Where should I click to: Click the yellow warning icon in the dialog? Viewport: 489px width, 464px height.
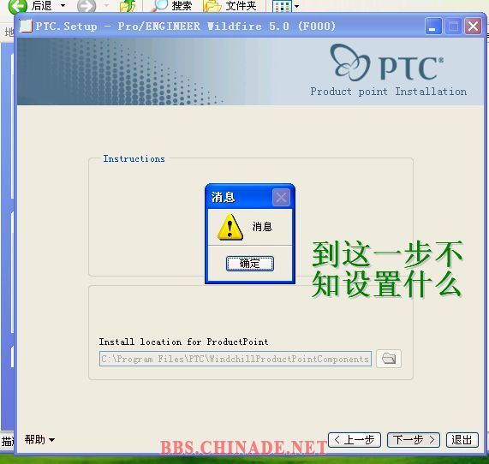pyautogui.click(x=230, y=227)
